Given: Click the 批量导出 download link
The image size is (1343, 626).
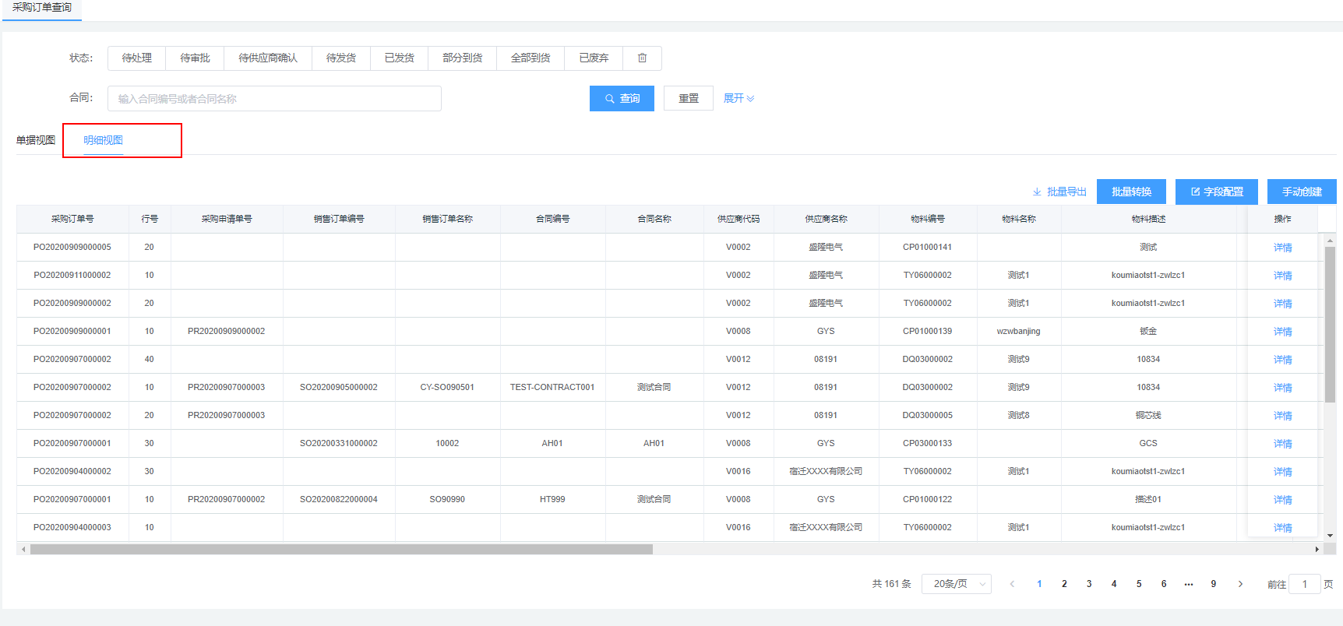Looking at the screenshot, I should tap(1059, 192).
